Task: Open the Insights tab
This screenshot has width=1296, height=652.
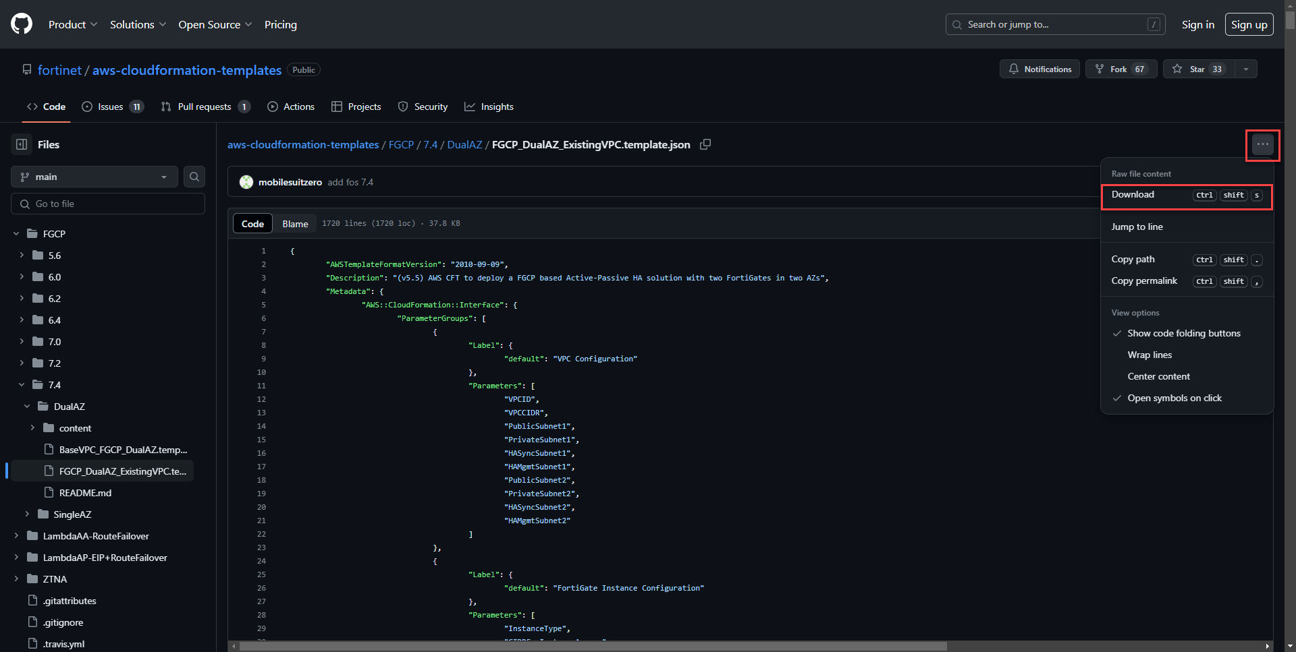Action: [489, 107]
